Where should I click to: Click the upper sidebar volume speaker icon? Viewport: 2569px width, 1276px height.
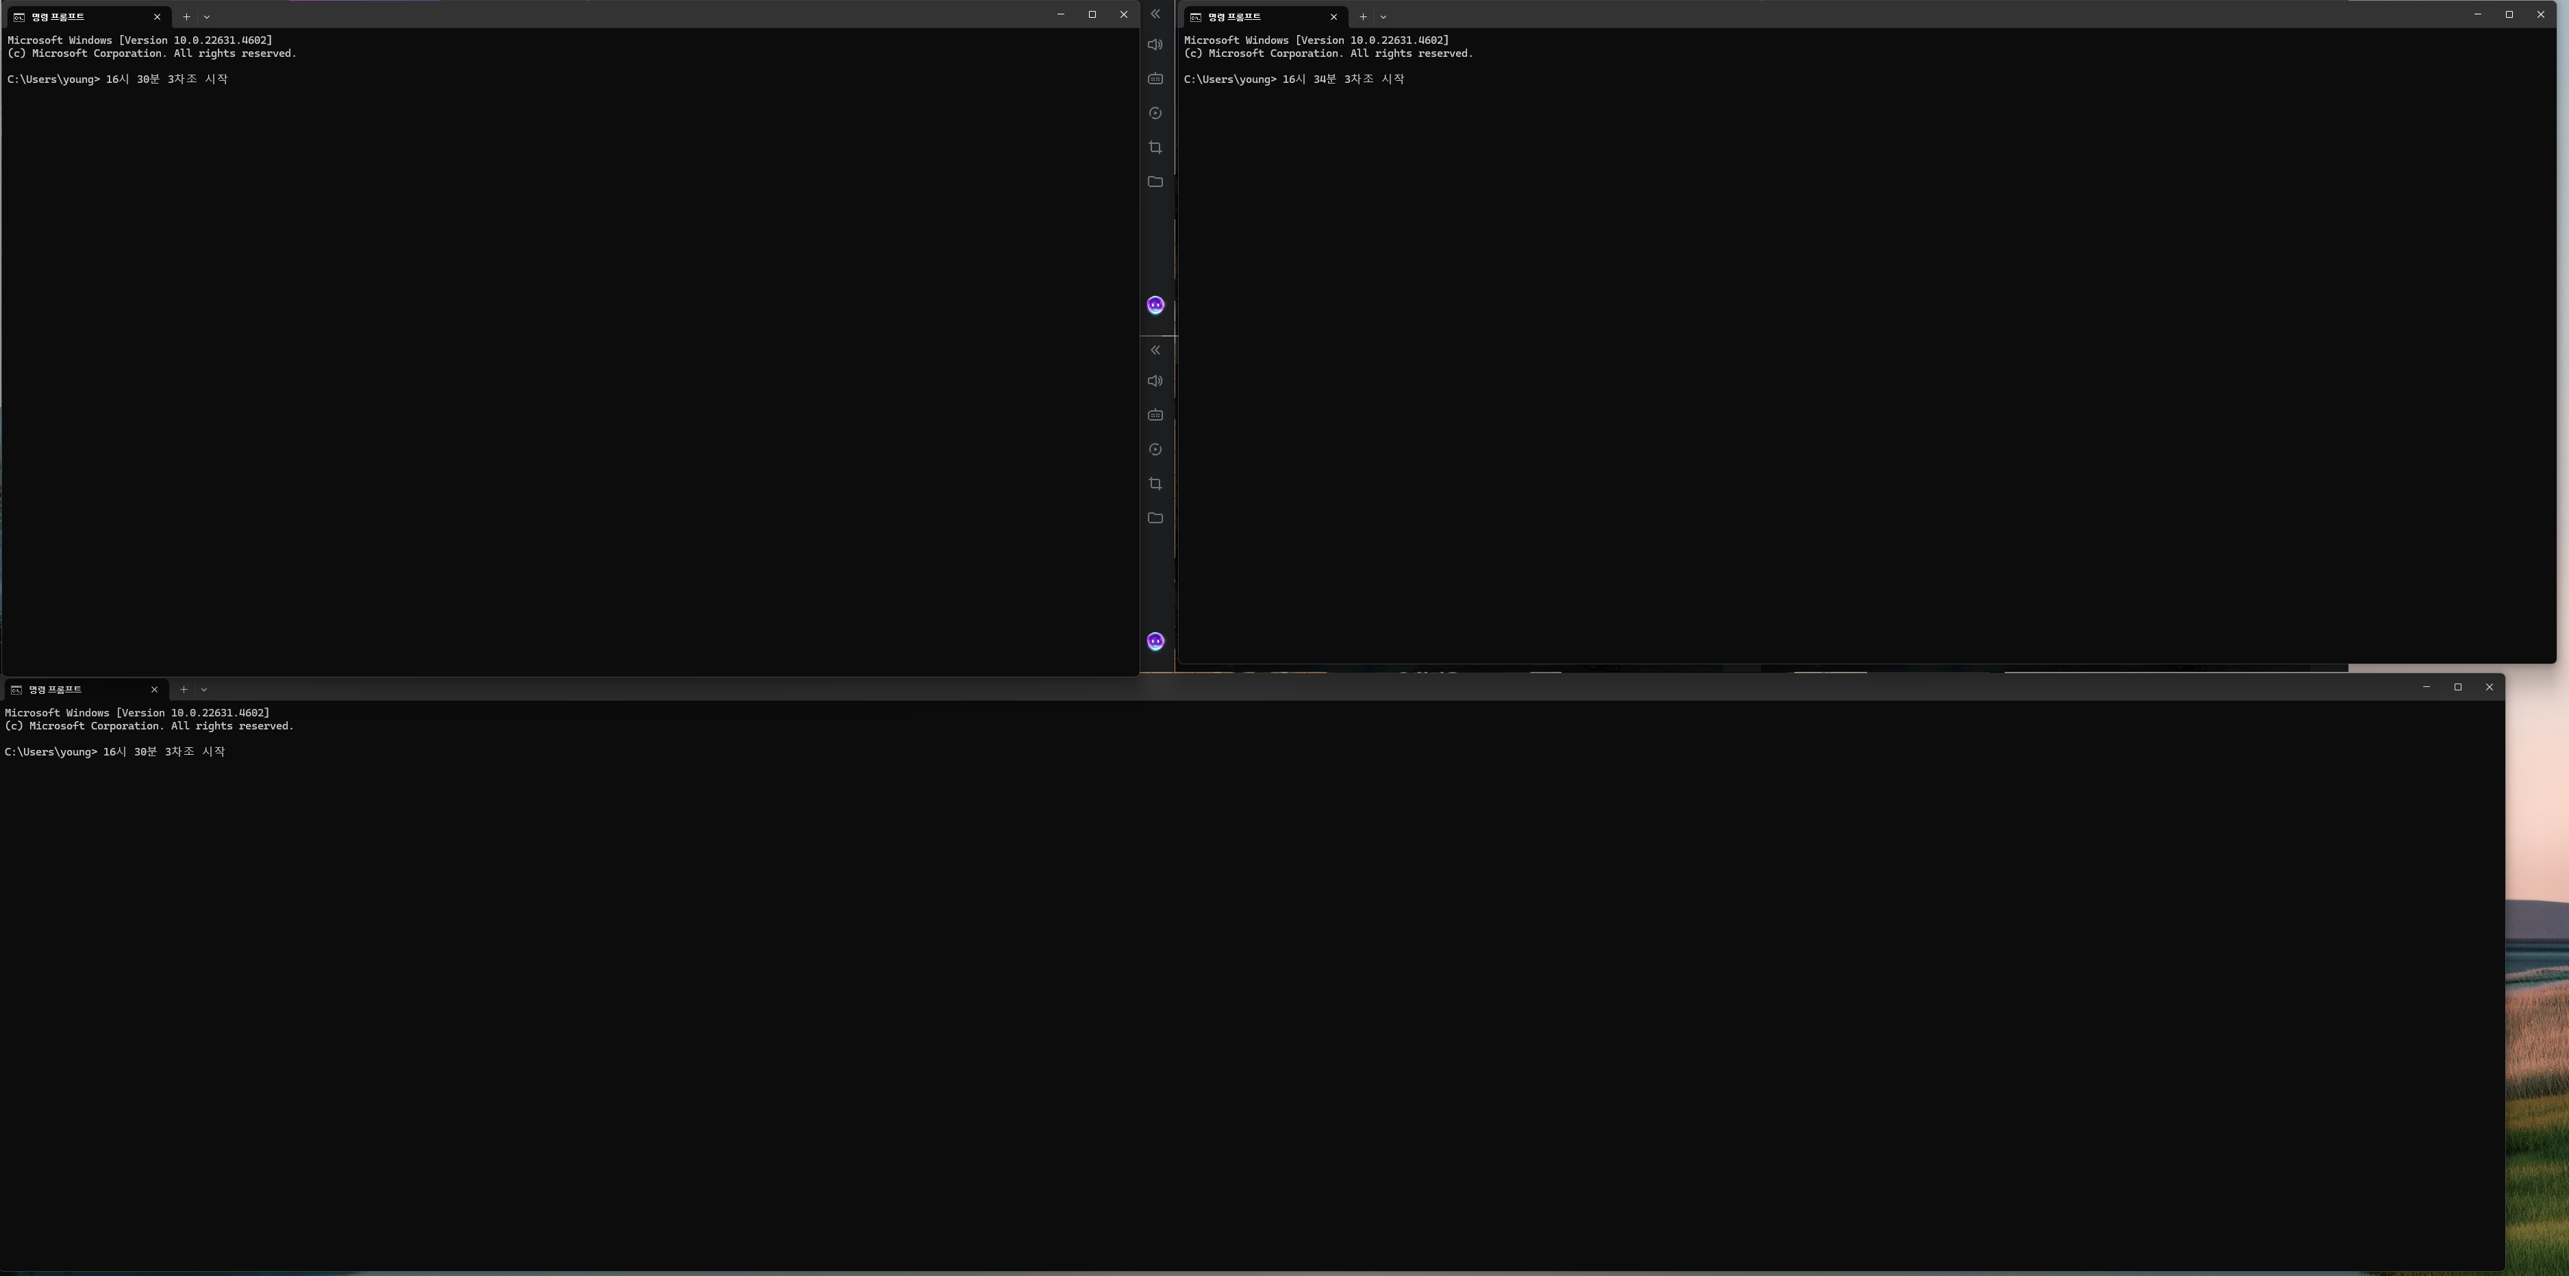pyautogui.click(x=1155, y=45)
